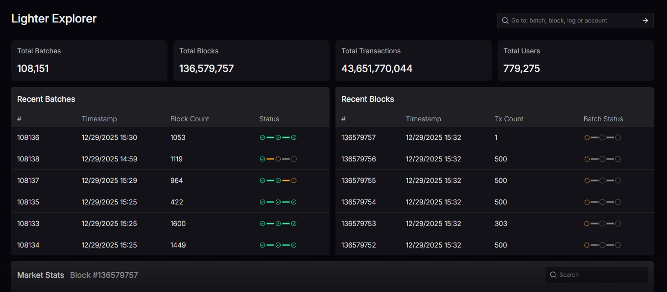
Task: Click the magnifier icon in top search bar
Action: (505, 21)
